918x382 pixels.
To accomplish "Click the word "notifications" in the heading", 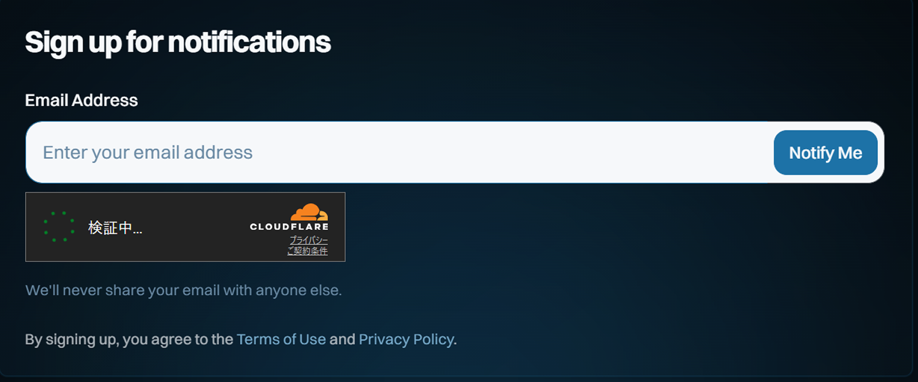I will 249,42.
